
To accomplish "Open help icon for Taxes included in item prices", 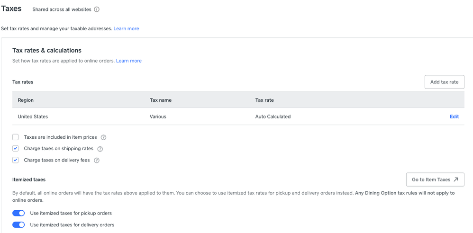I will pyautogui.click(x=103, y=137).
